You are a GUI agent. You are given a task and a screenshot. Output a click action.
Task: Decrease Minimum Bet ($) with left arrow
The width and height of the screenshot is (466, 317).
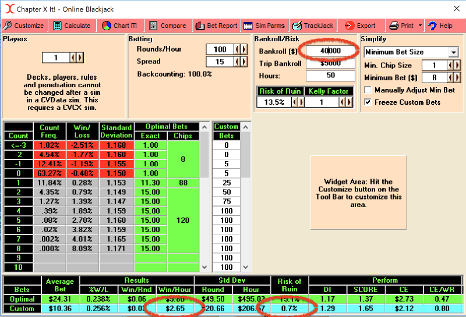[x=450, y=78]
